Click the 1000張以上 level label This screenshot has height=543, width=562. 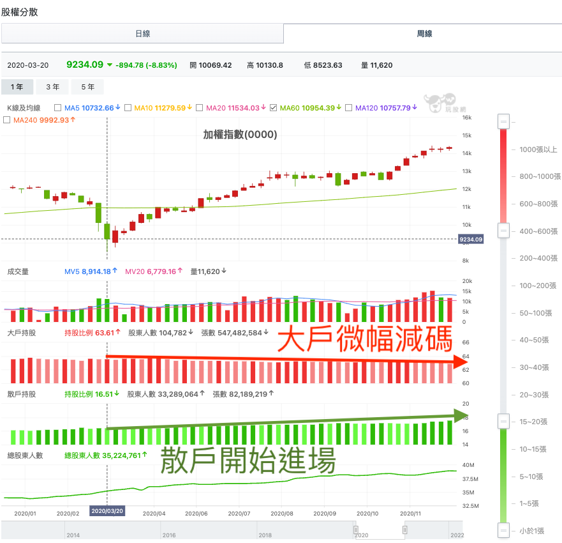[x=538, y=149]
